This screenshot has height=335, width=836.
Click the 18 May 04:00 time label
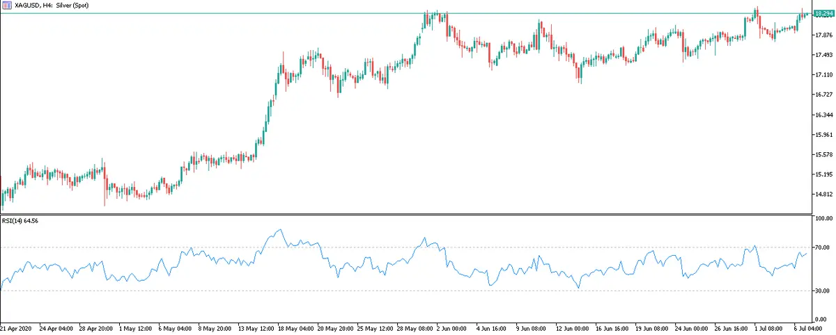tap(295, 327)
